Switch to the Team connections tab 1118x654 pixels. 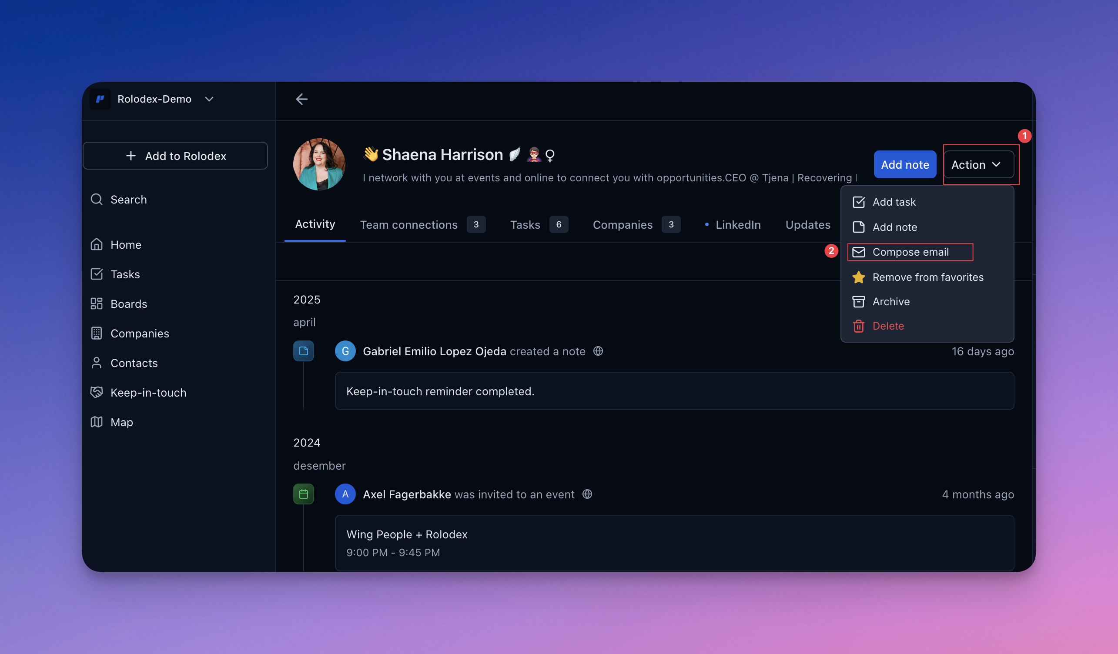click(408, 225)
